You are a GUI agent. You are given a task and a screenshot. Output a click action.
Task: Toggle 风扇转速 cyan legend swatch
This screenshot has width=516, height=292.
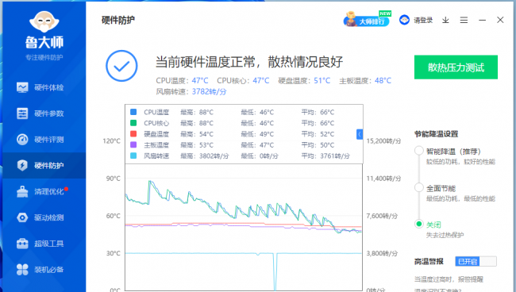[x=133, y=156]
